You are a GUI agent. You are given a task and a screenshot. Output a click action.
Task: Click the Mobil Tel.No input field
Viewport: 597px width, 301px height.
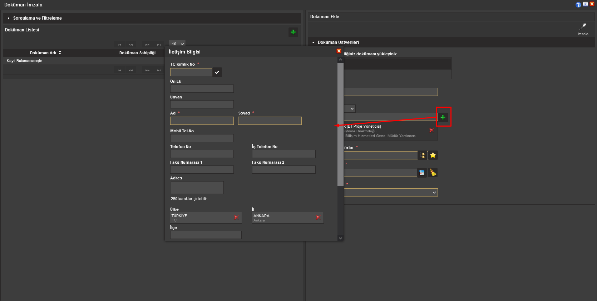[202, 138]
